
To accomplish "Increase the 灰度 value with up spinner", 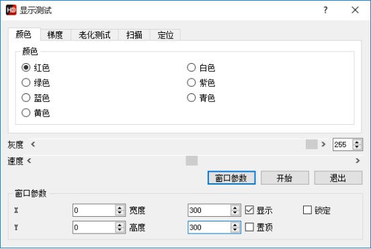I will (357, 142).
